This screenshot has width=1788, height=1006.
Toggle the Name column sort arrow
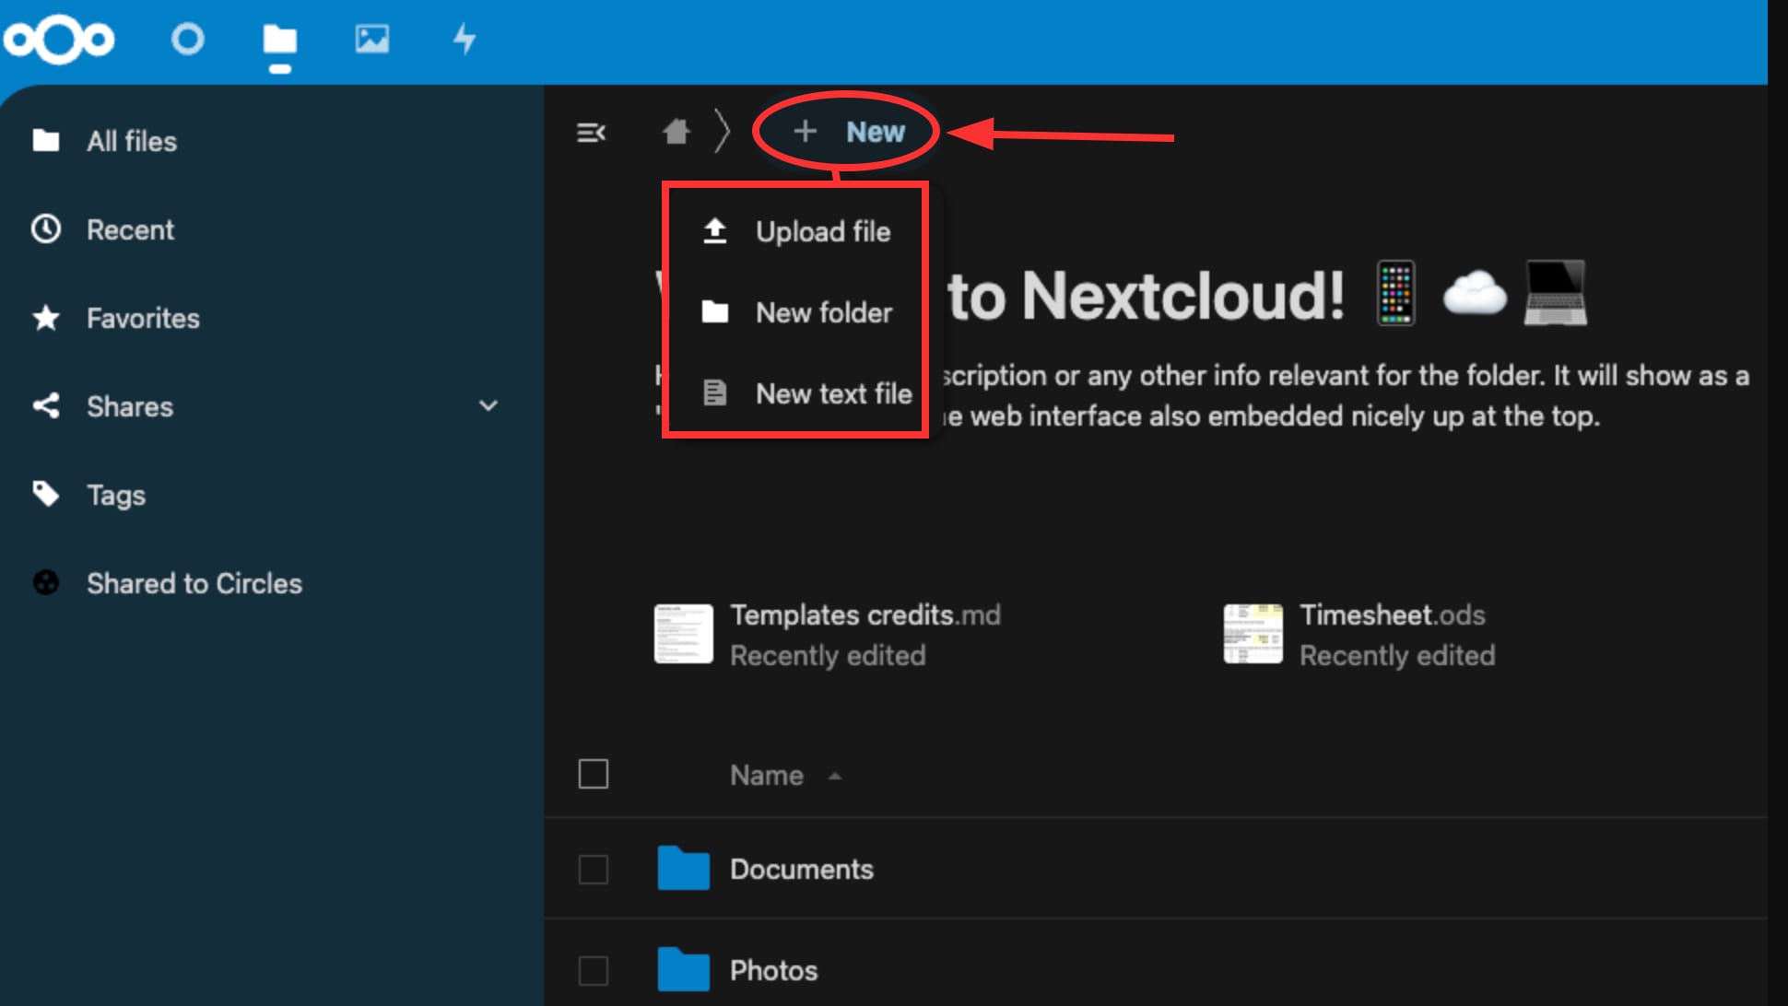(x=834, y=776)
